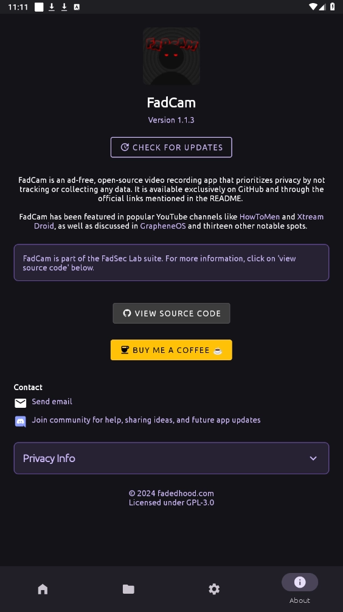Follow the GrapheneOS discussion link
The height and width of the screenshot is (612, 343).
[163, 226]
